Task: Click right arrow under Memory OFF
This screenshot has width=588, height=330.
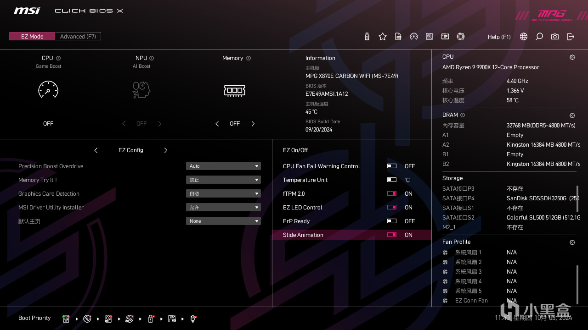Action: [253, 124]
